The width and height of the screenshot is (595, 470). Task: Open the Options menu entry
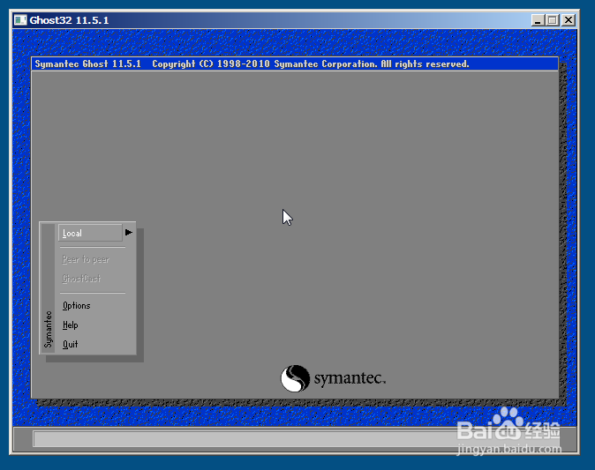[77, 305]
